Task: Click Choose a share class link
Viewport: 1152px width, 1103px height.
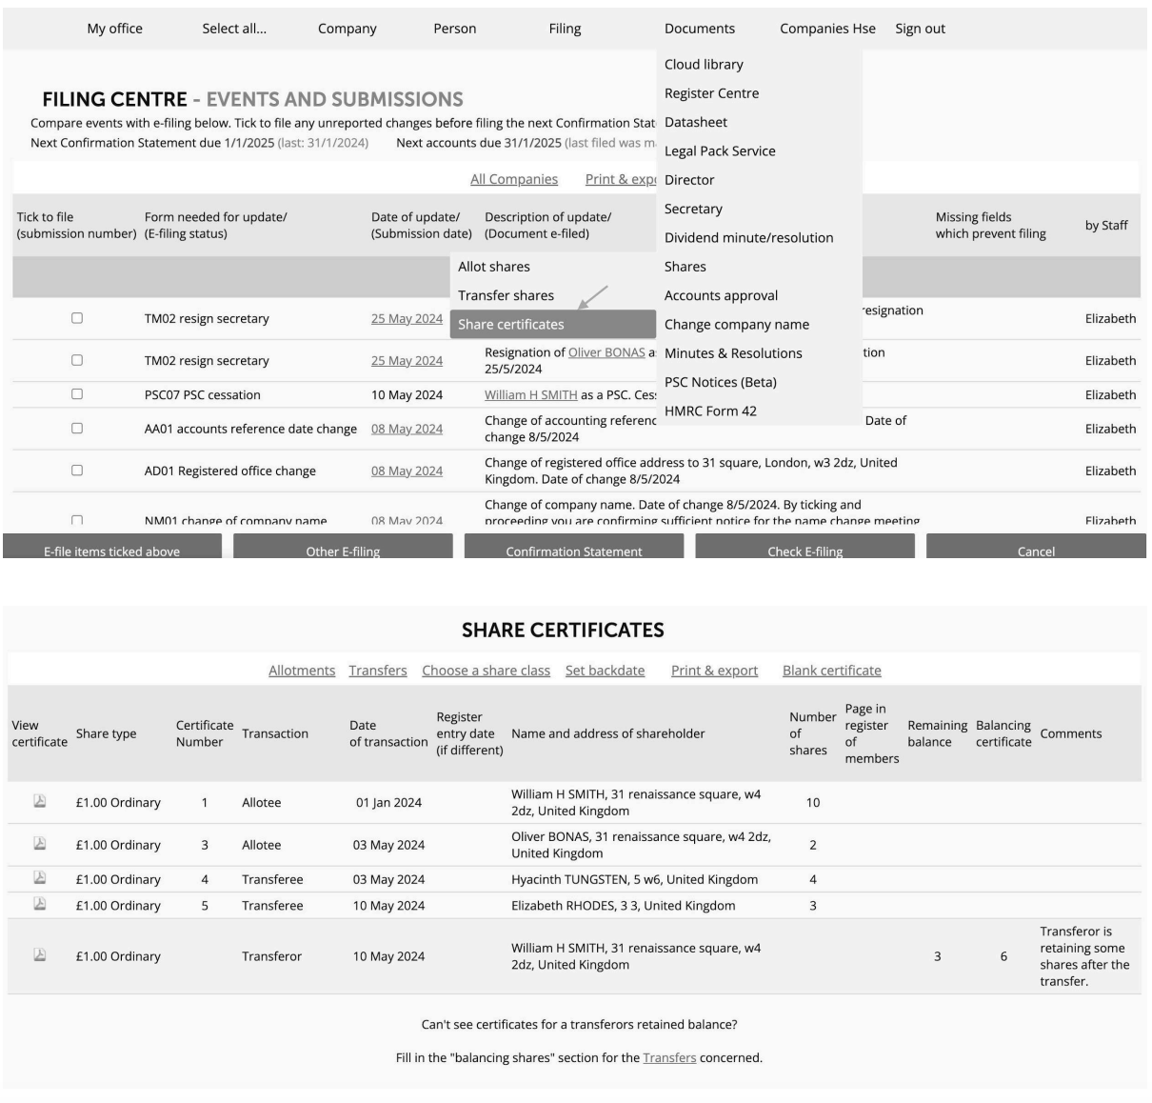Action: (x=487, y=671)
